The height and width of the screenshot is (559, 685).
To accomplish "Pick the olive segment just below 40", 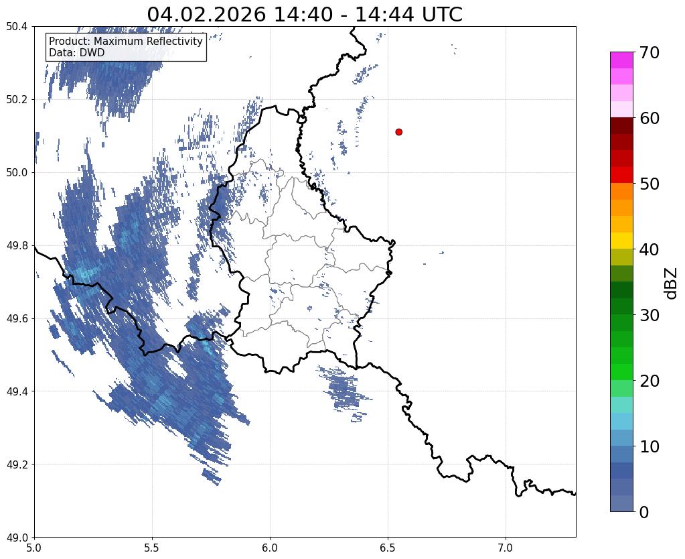I will pyautogui.click(x=621, y=257).
